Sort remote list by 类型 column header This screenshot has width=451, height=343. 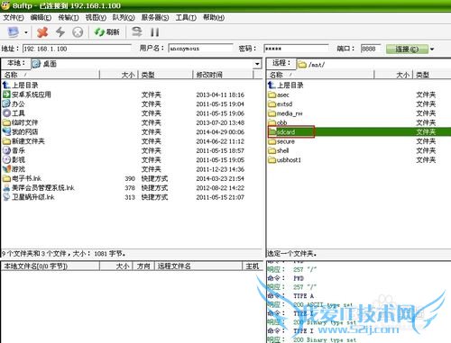[432, 75]
